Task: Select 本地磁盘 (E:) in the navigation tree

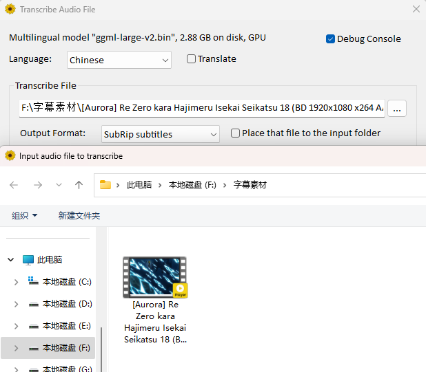Action: click(x=67, y=326)
